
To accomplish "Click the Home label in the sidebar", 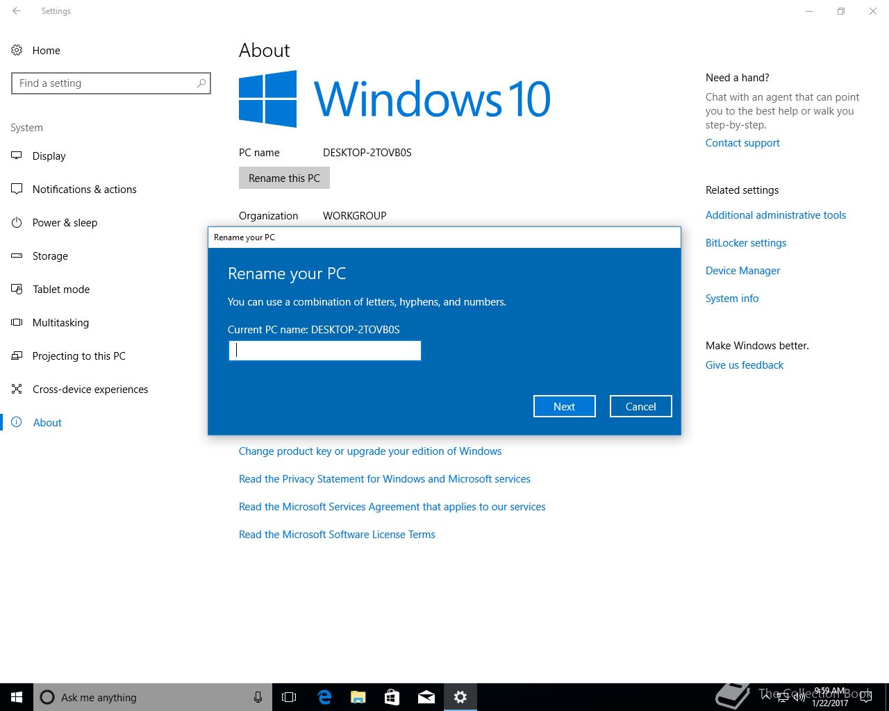I will [x=47, y=50].
